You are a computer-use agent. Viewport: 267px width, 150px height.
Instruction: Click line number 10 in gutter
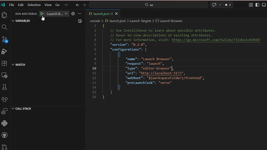[x=94, y=68]
